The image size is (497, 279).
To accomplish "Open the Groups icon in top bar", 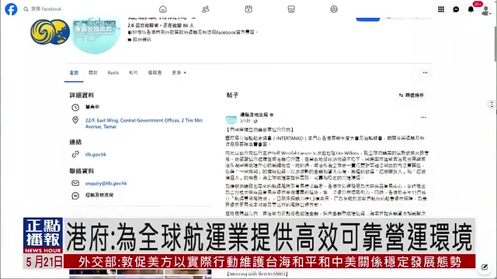I will (x=334, y=9).
